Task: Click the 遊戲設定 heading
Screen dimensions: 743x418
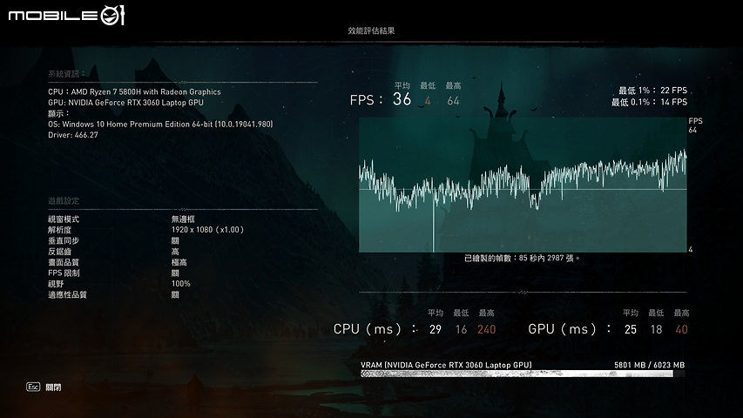Action: pyautogui.click(x=64, y=201)
